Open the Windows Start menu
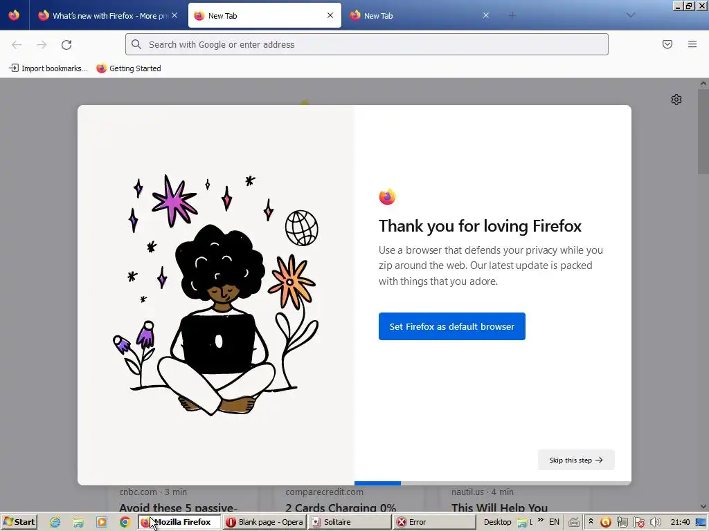The image size is (709, 531). pyautogui.click(x=19, y=522)
